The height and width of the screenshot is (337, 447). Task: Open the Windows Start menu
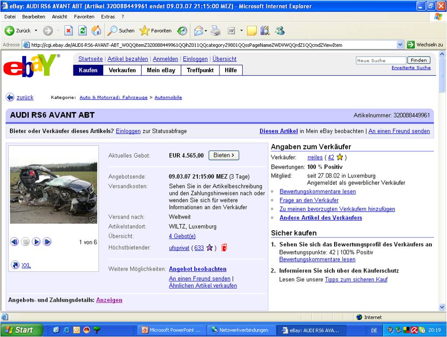point(22,330)
